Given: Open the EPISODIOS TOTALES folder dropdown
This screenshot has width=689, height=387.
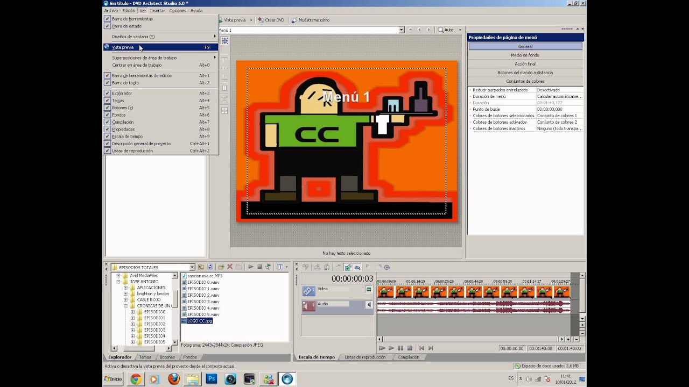Looking at the screenshot, I should tap(192, 267).
